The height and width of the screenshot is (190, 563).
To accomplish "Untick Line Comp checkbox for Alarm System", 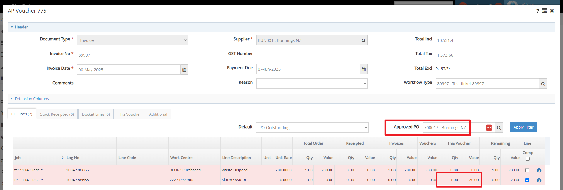I will click(527, 180).
